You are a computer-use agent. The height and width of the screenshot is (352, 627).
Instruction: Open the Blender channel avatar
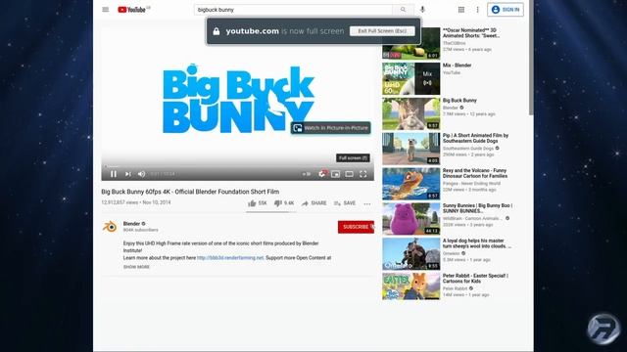pyautogui.click(x=110, y=227)
